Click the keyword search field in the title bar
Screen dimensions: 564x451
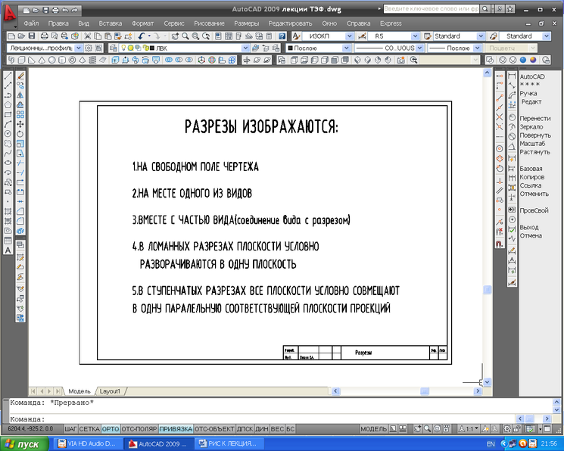point(431,8)
